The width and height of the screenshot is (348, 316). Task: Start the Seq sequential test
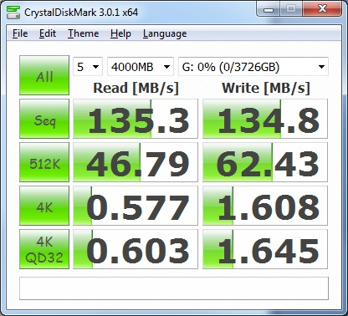tap(44, 119)
